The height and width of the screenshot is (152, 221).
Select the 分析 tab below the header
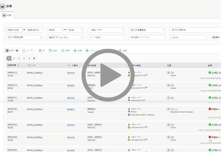7,15
